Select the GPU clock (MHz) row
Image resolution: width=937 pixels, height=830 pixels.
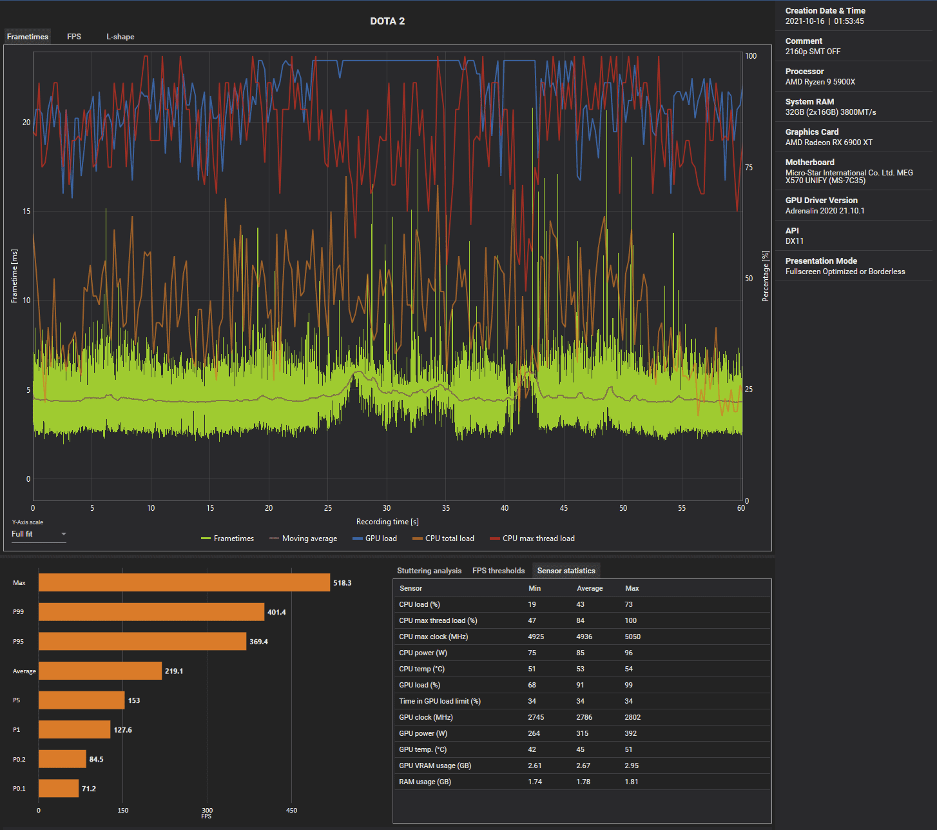click(x=582, y=717)
